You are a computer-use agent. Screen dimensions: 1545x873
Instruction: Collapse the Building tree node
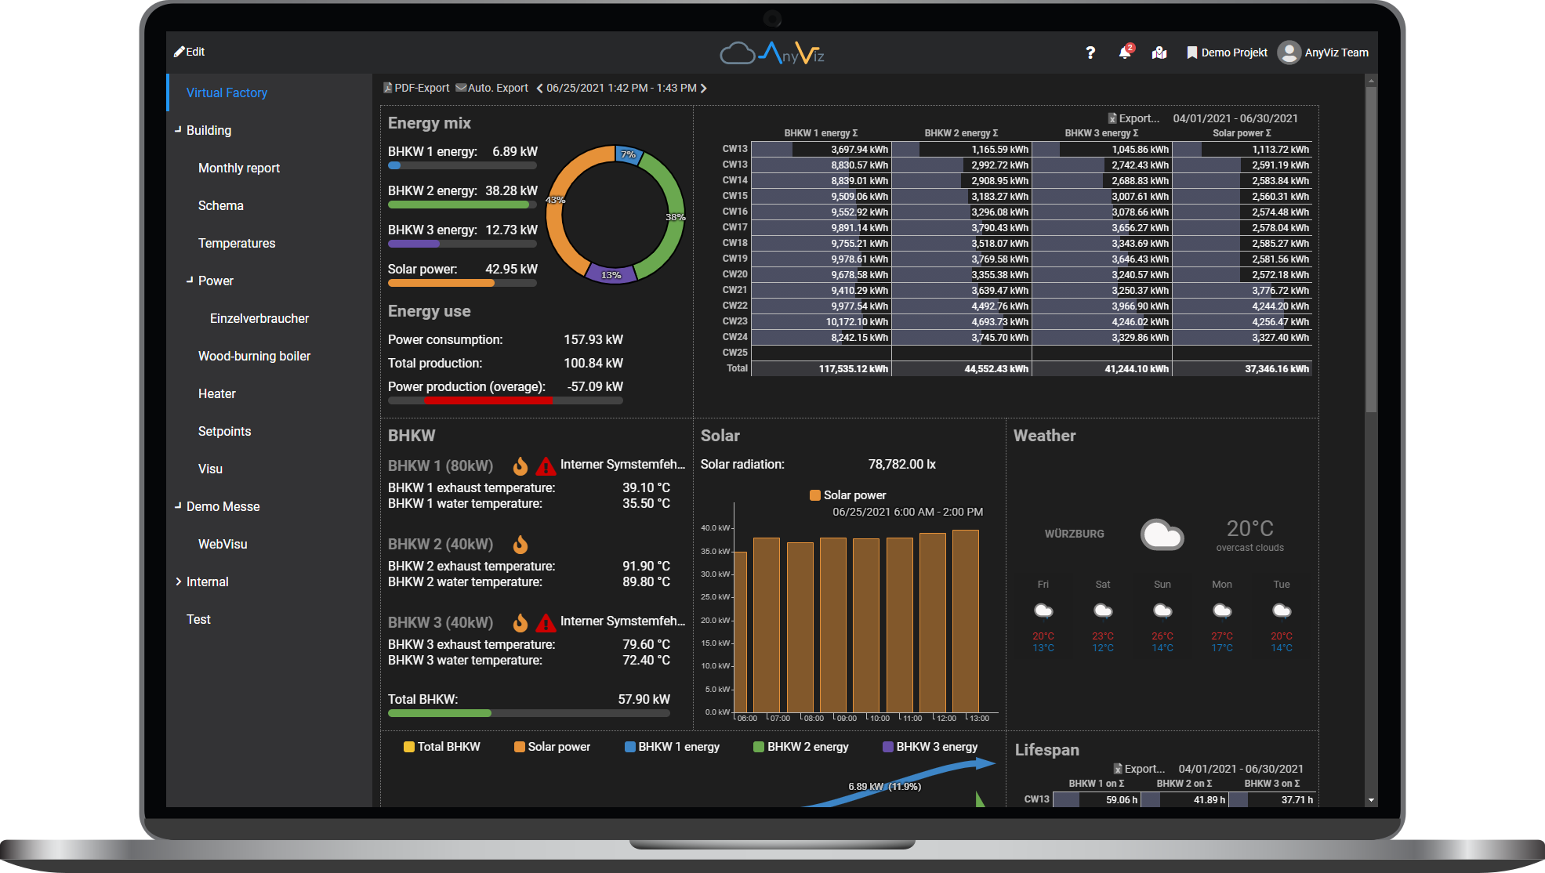pyautogui.click(x=178, y=130)
